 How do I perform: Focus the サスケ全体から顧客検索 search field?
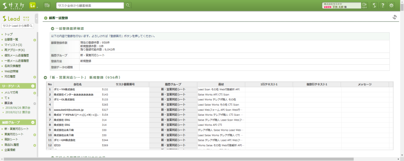point(90,5)
